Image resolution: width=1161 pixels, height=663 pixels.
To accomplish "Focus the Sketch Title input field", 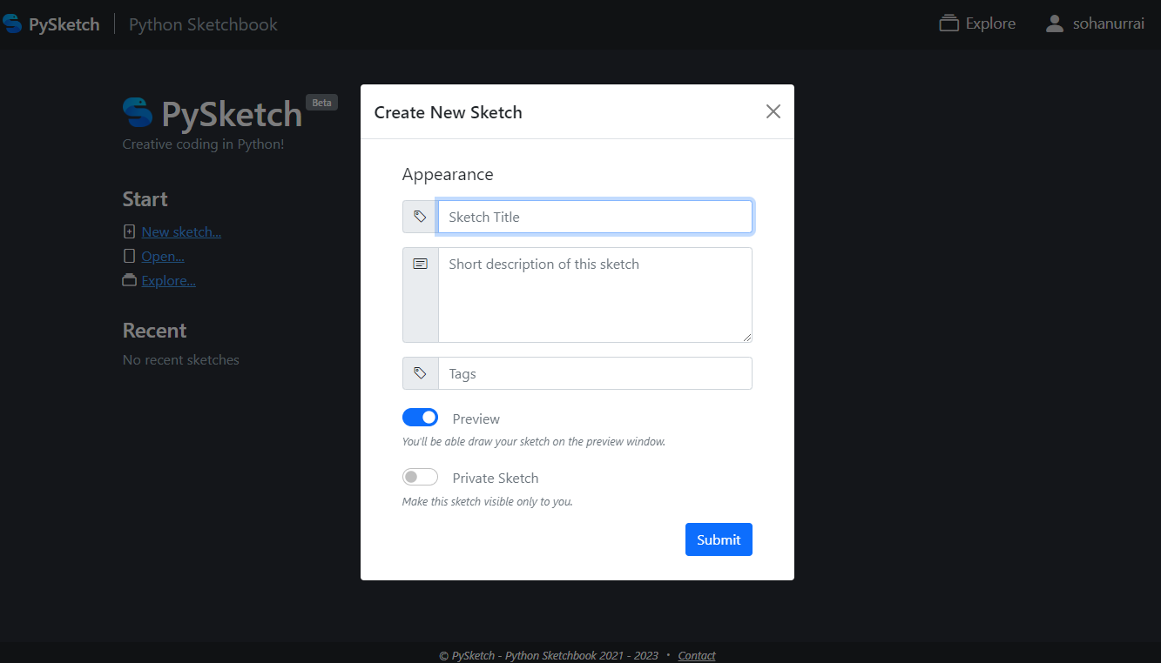I will [595, 217].
